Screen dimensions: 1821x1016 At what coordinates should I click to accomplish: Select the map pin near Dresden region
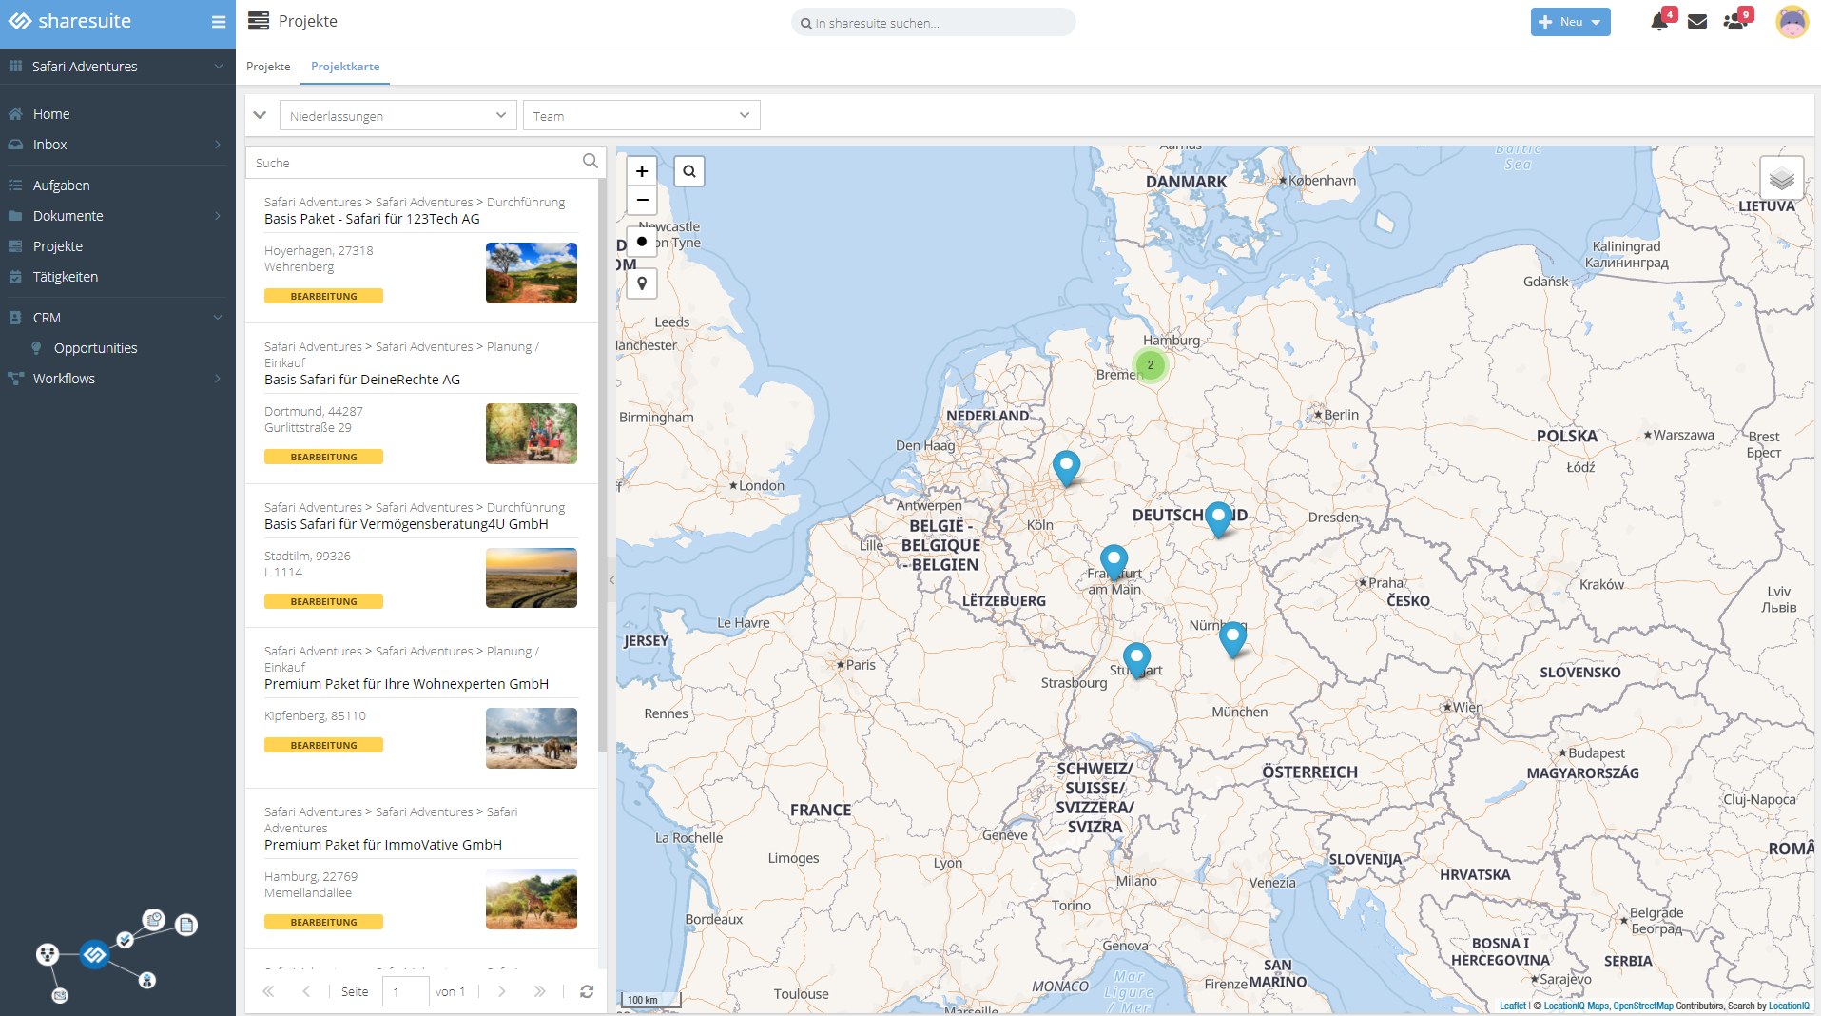click(1218, 520)
